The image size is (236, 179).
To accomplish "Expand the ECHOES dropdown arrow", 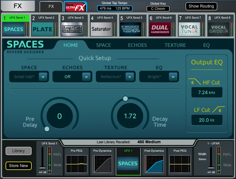I will (86, 77).
